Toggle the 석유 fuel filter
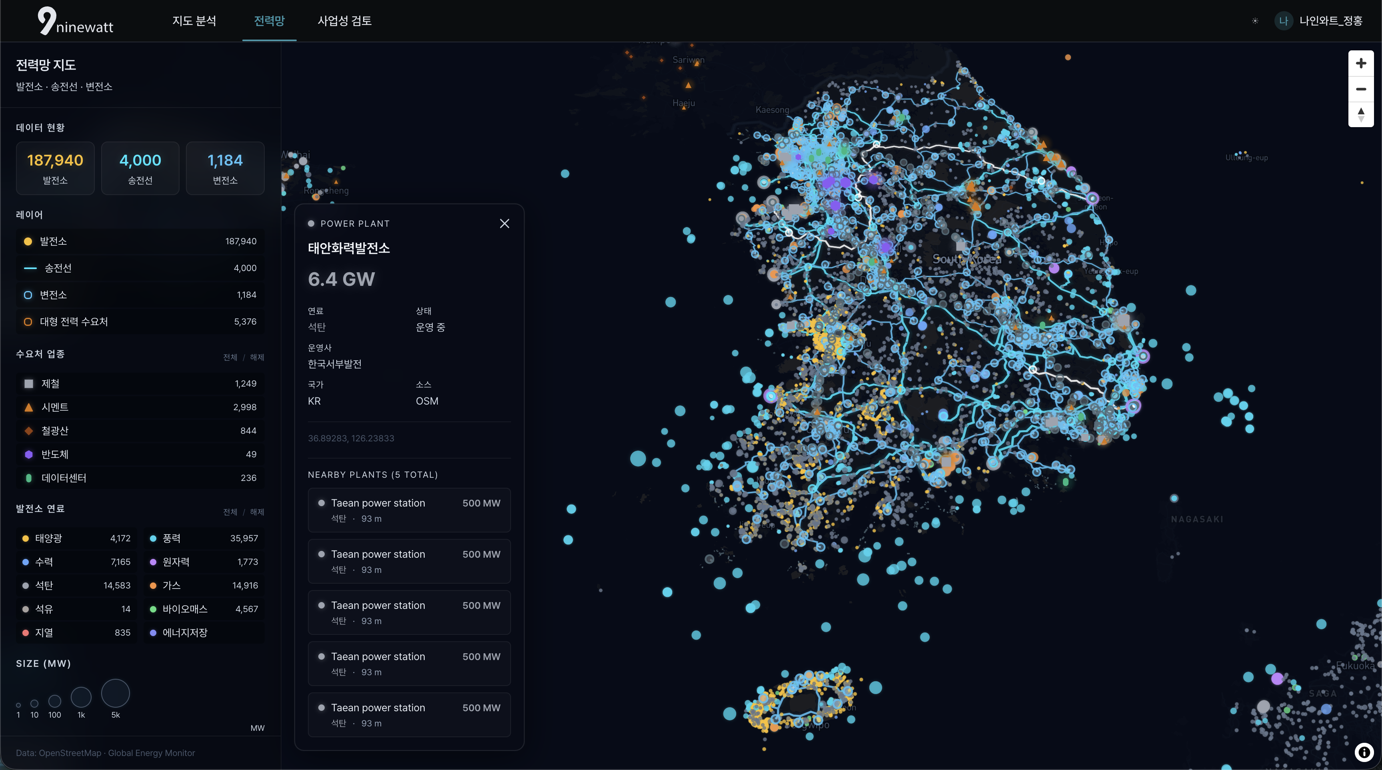 point(76,609)
